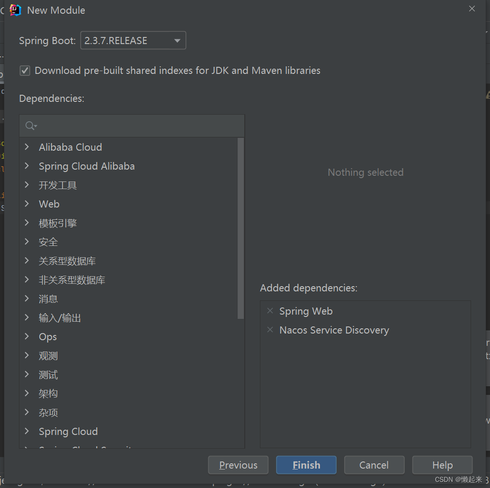Expand the 非关系型数据库 category chevron
Viewport: 490px width, 488px height.
(27, 280)
